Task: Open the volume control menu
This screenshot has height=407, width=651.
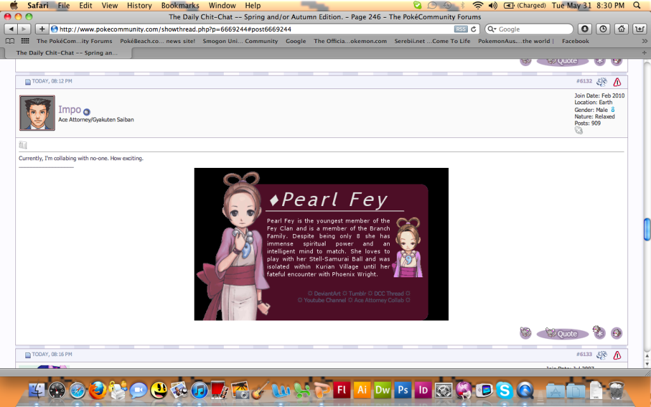Action: (493, 5)
